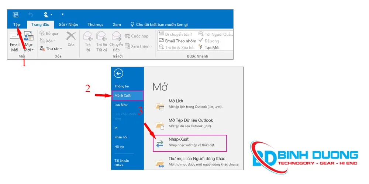Image resolution: width=369 pixels, height=184 pixels.
Task: Click the send/receive quick access icon
Action: click(x=15, y=15)
